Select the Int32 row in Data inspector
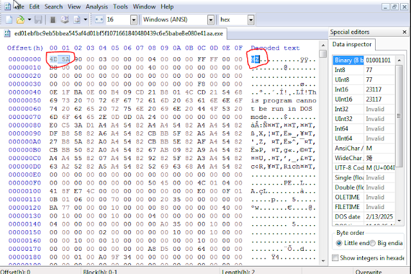Image resolution: width=411 pixels, height=274 pixels. pos(364,109)
